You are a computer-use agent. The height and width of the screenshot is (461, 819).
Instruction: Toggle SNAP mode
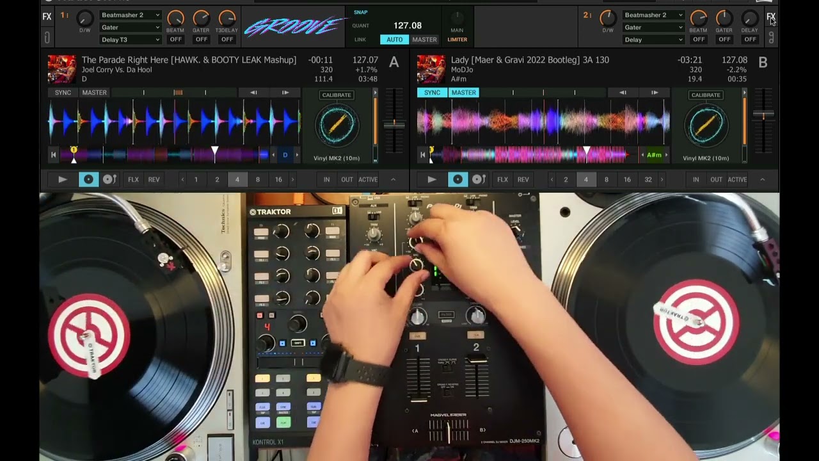click(x=361, y=12)
